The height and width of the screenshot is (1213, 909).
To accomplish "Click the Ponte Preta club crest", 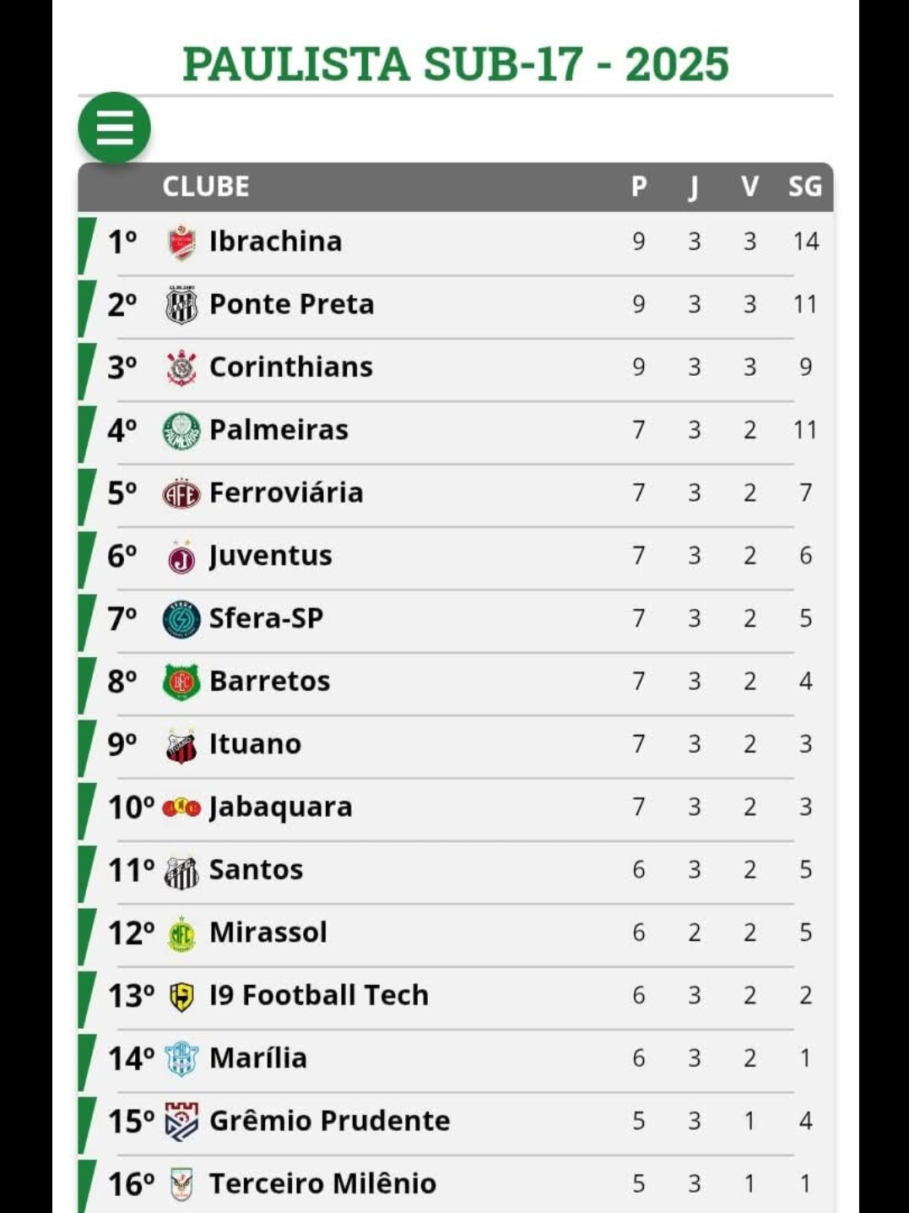I will pyautogui.click(x=181, y=305).
